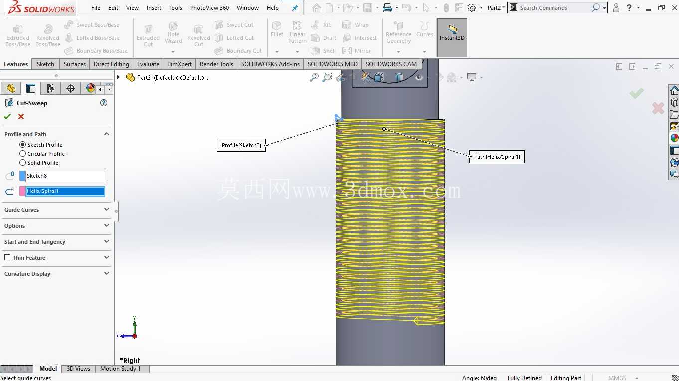The width and height of the screenshot is (679, 381).
Task: Switch to the Sketch tab
Action: [x=45, y=64]
